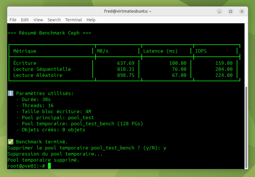255x177 pixels.
Task: Click the line Pool temporaire supprimé.
Action: tap(43, 160)
